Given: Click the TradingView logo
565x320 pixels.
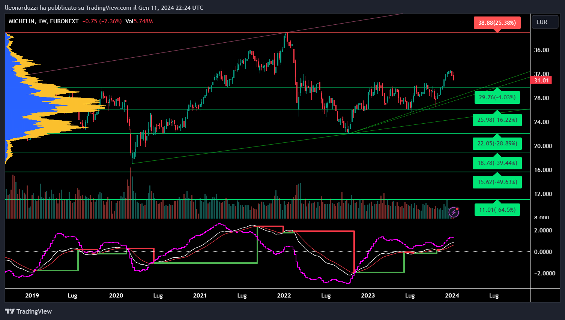Looking at the screenshot, I should pos(29,311).
